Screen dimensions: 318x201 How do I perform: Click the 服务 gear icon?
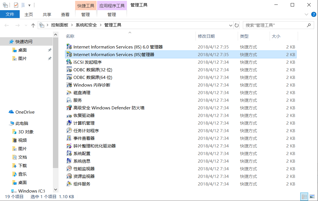(69, 100)
